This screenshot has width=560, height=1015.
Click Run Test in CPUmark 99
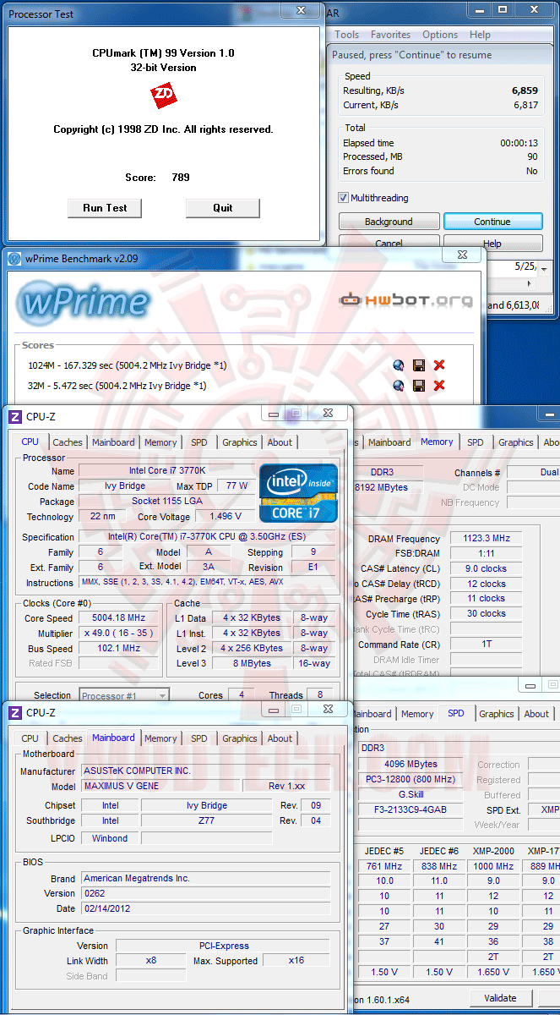105,208
